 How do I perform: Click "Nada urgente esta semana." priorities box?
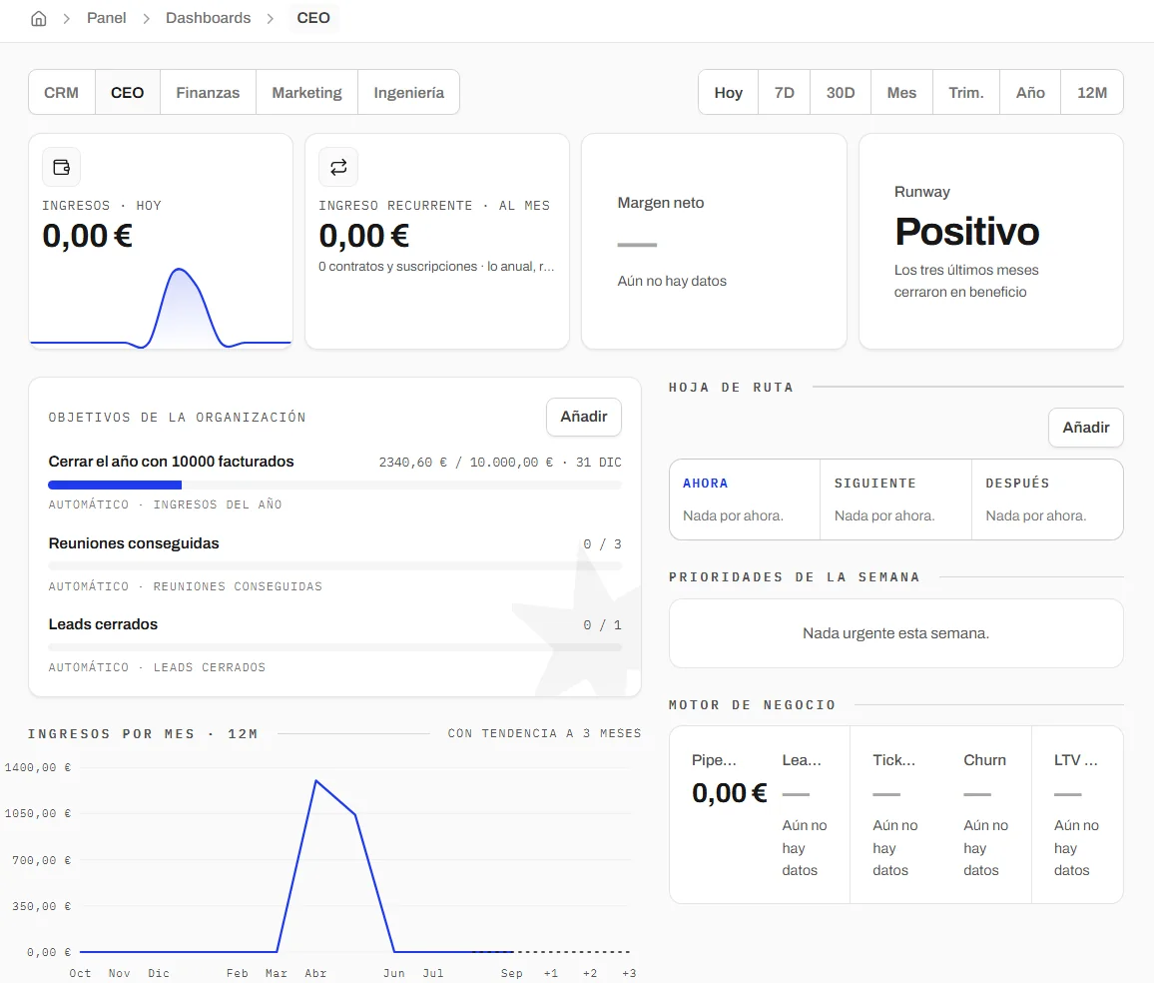896,633
